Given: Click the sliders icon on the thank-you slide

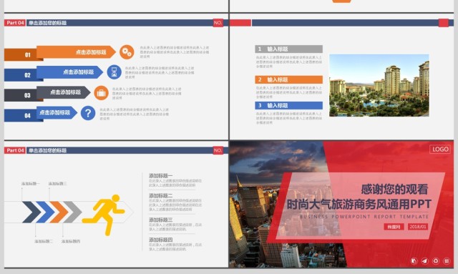Looking at the screenshot, I should (447, 261).
